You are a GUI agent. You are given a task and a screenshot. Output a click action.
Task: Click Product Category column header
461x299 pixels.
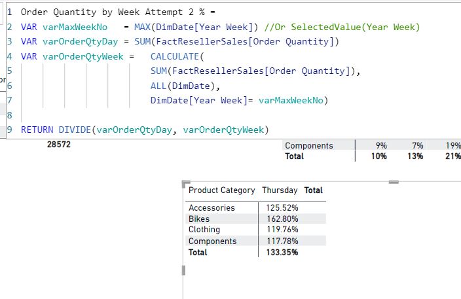[222, 190]
